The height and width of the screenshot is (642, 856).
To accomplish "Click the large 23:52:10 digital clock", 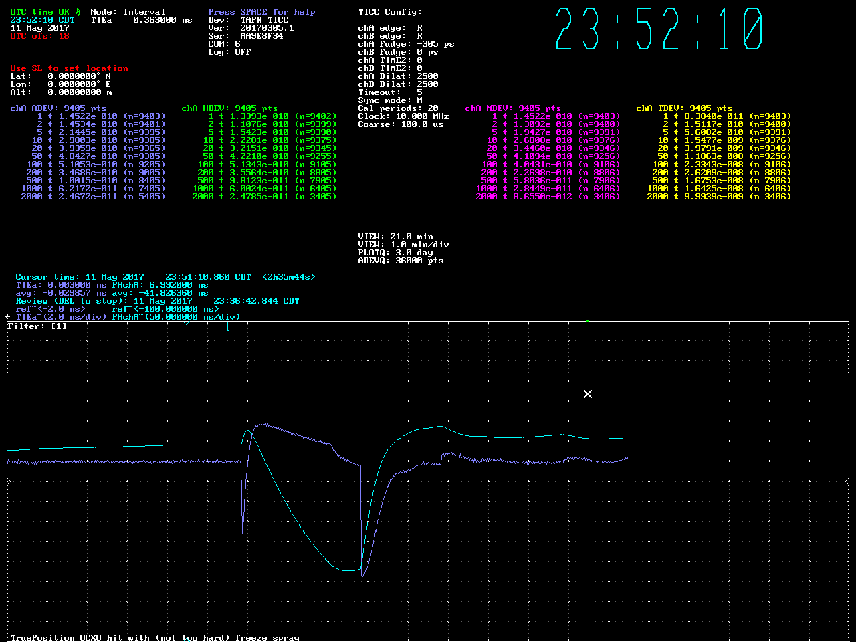I will coord(659,29).
